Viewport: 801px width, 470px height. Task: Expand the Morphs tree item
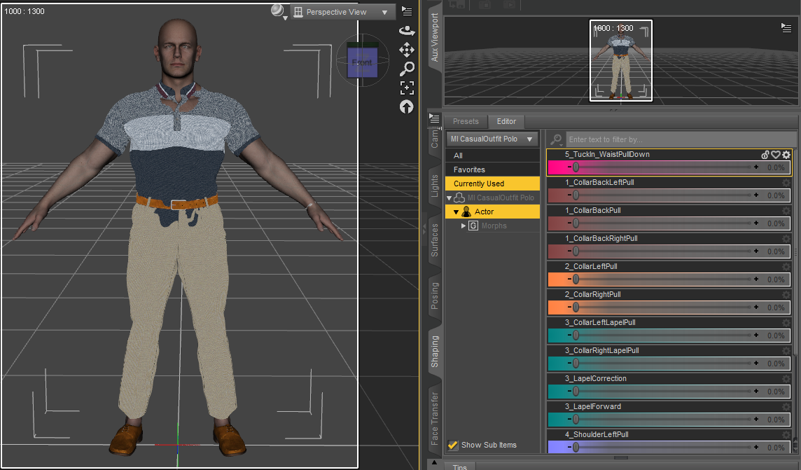(x=464, y=226)
